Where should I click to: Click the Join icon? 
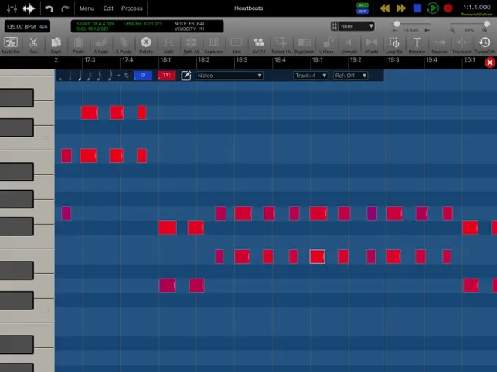point(237,45)
